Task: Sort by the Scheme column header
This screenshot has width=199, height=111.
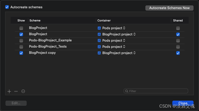Action: 35,20
